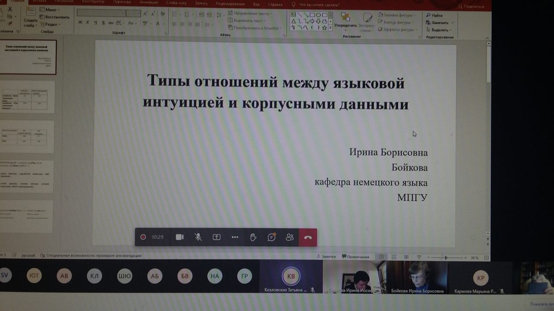Select the second slide thumbnail
Viewport: 554px width, 311px height.
coord(28,98)
